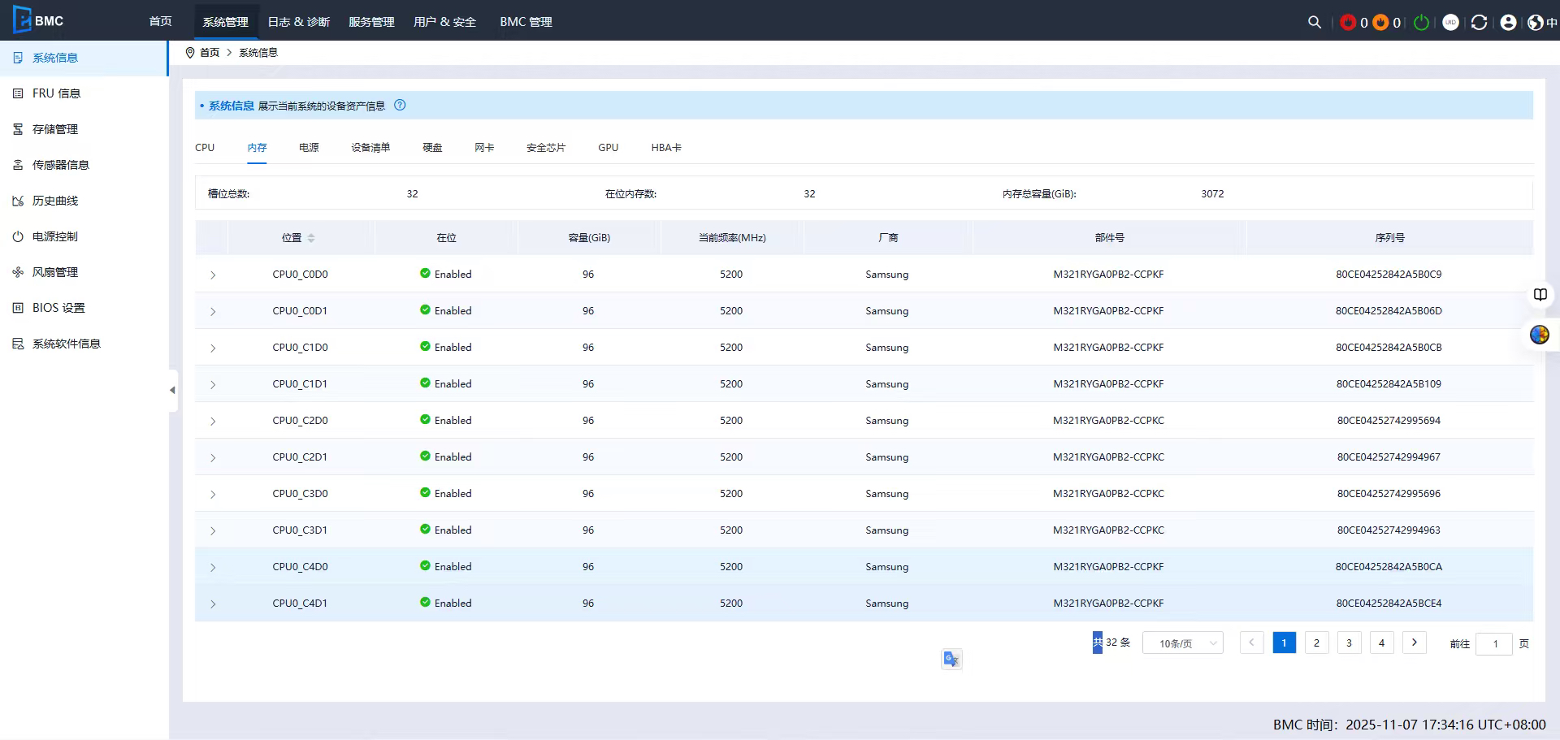Sort table by 位置 column header arrows

[x=311, y=238]
